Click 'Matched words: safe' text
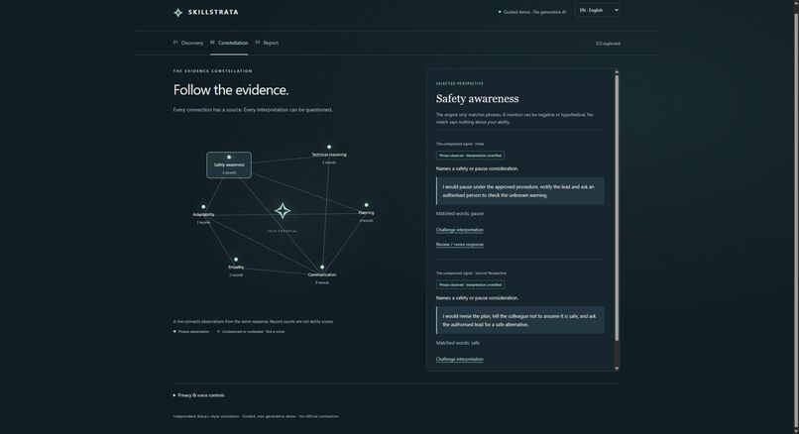The width and height of the screenshot is (799, 434). click(458, 343)
